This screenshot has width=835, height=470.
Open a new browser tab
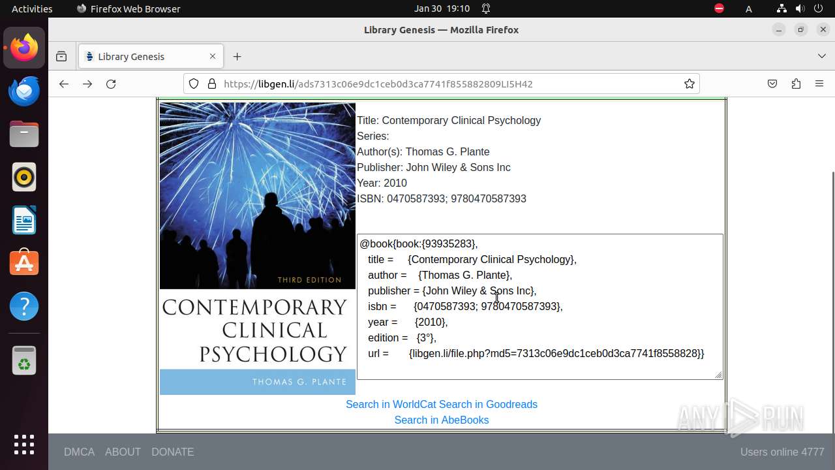pos(237,56)
